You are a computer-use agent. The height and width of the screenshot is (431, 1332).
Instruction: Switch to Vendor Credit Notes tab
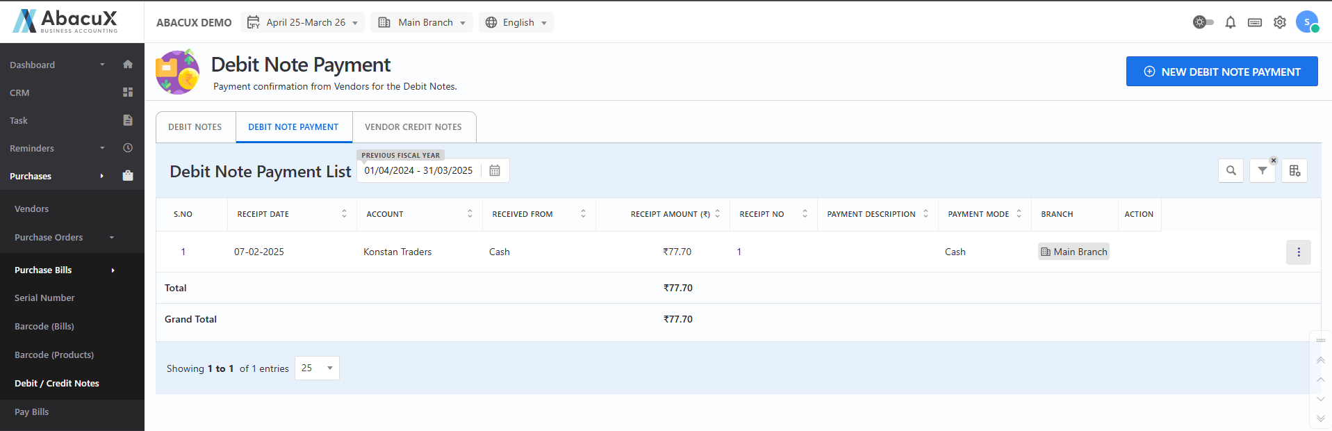[x=413, y=127]
